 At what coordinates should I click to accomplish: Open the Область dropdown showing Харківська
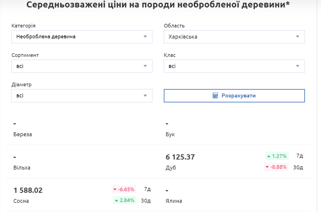tap(234, 37)
